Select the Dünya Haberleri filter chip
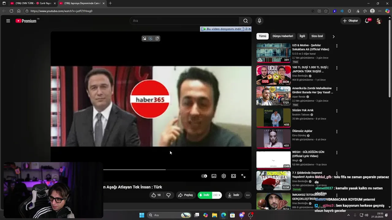This screenshot has width=392, height=220. coord(283,36)
